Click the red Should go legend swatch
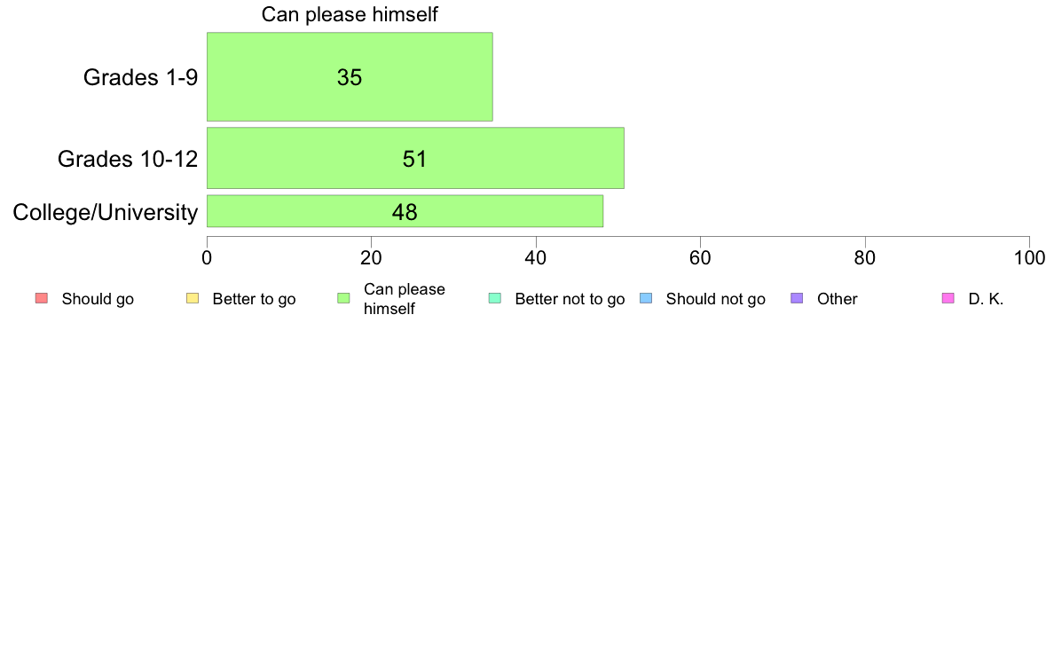1054x653 pixels. pyautogui.click(x=42, y=298)
